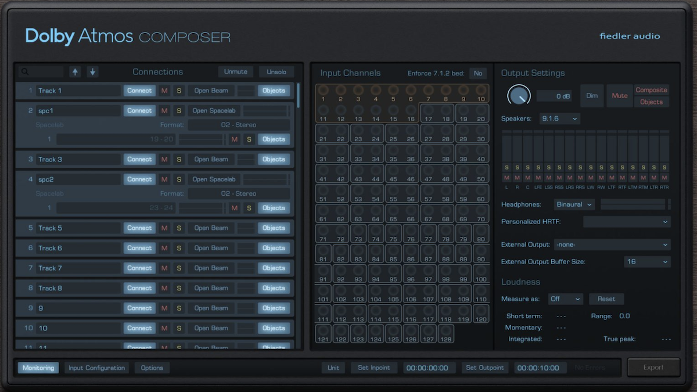Select input channel socket 20
Image resolution: width=697 pixels, height=392 pixels.
coord(481,110)
